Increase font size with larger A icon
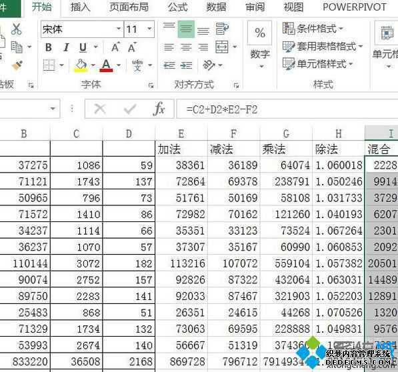398x372 pixels. point(115,47)
